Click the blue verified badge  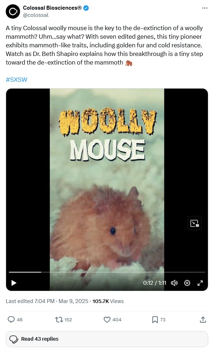[86, 8]
